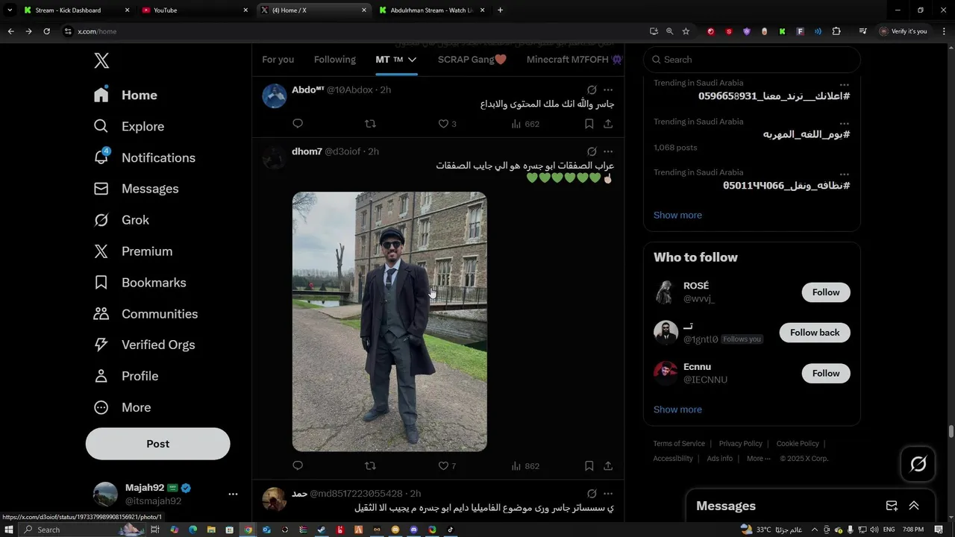
Task: Open more options on the Abdo post
Action: coord(608,89)
